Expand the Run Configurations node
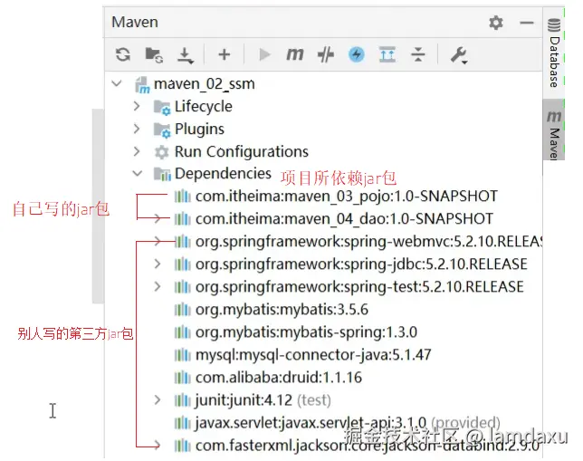The image size is (583, 461). coord(137,151)
